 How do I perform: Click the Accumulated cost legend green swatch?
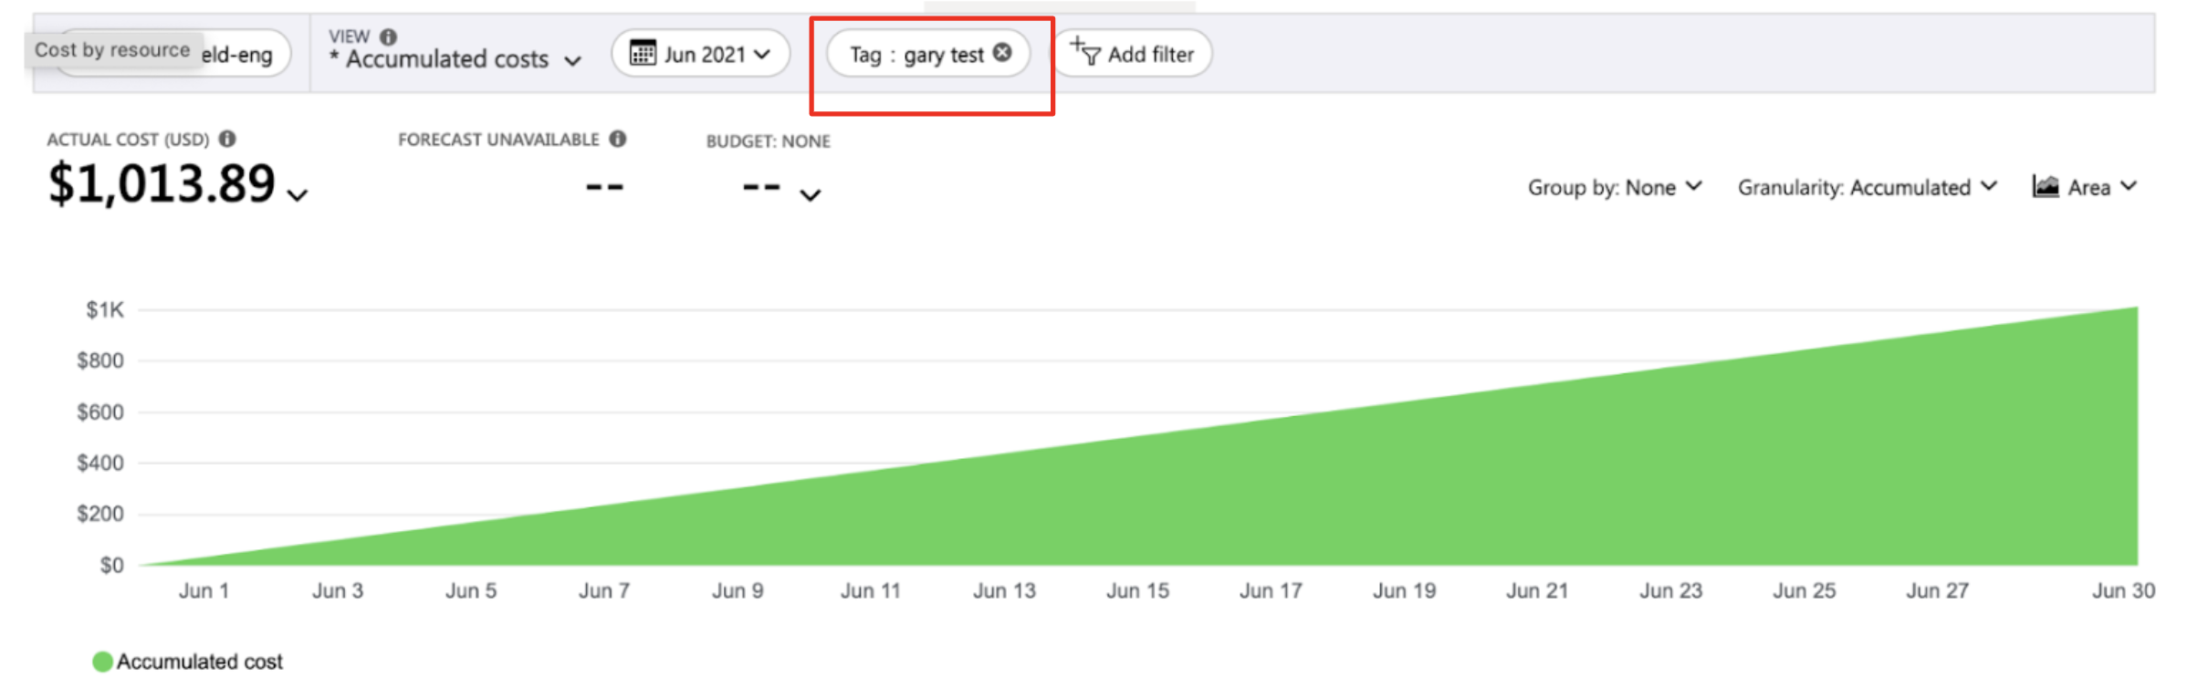click(x=102, y=662)
